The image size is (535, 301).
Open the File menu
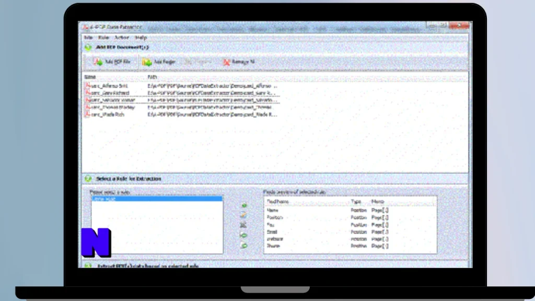coord(88,38)
